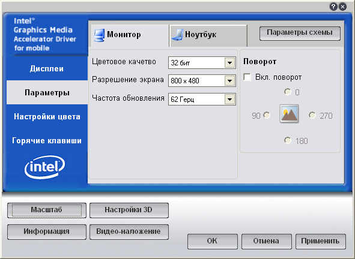Switch to Настройки цвета section

[x=47, y=116]
